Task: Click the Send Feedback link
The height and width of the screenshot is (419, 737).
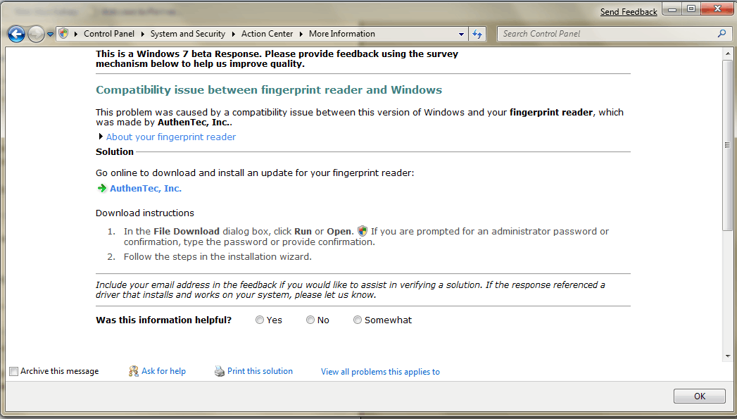Action: (629, 12)
